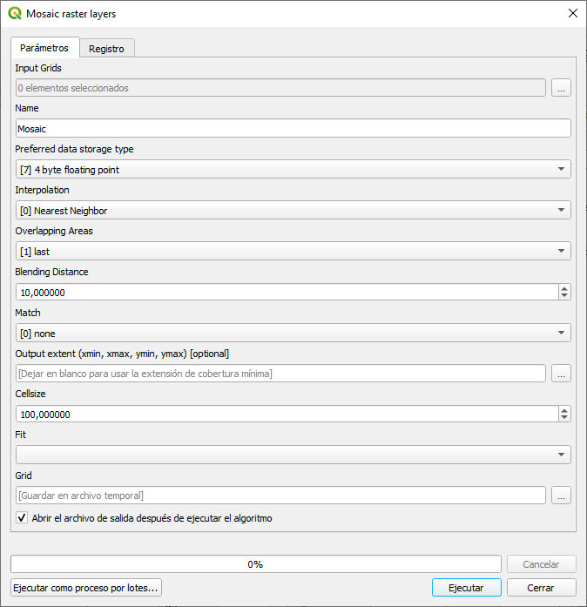Switch to the Registro tab

[x=106, y=49]
